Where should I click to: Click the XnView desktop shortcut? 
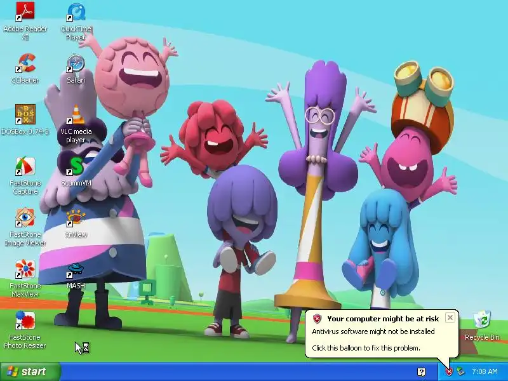pos(76,218)
